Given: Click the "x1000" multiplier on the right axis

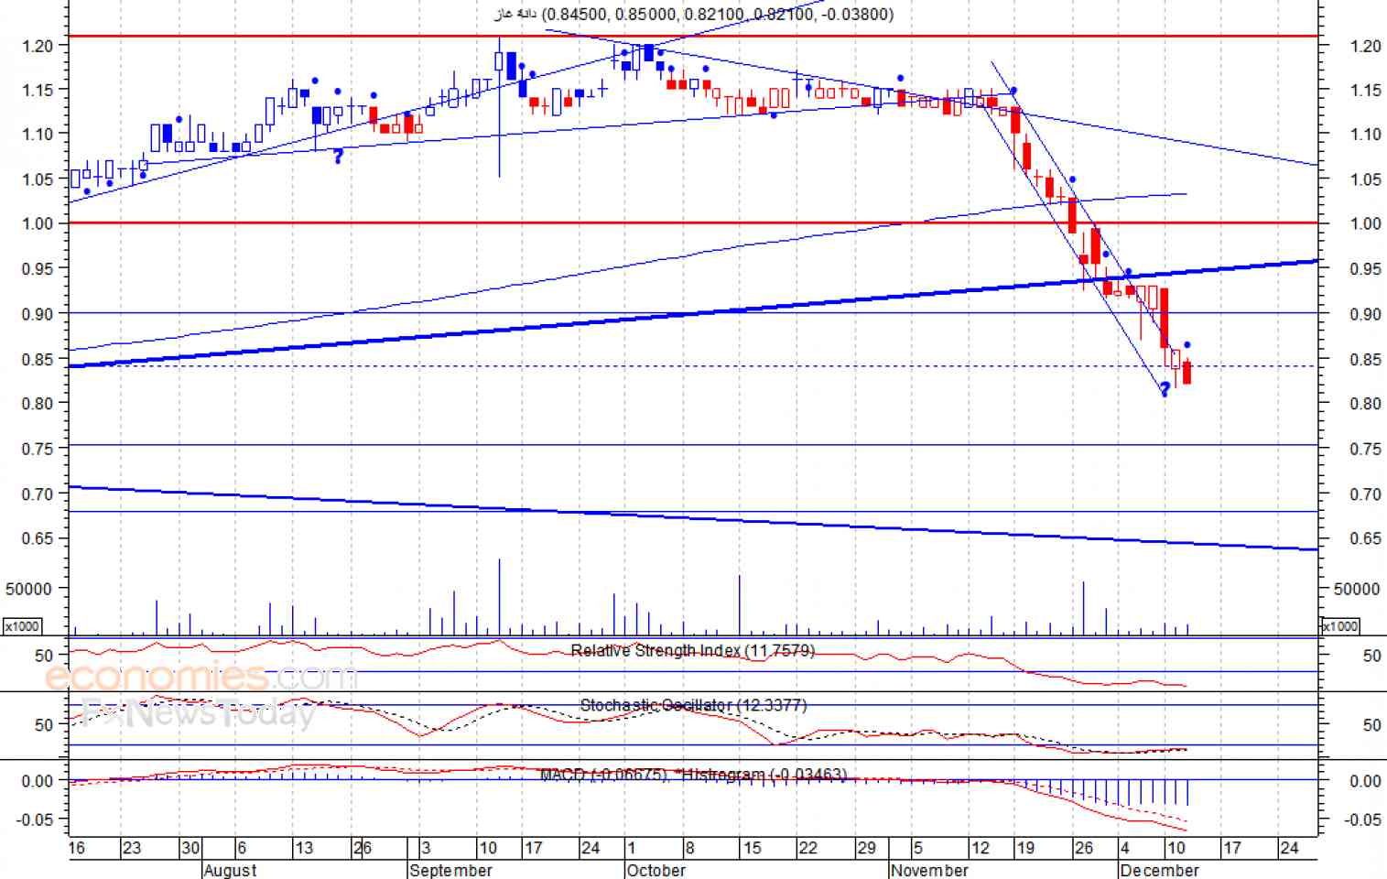Looking at the screenshot, I should pos(1339,626).
